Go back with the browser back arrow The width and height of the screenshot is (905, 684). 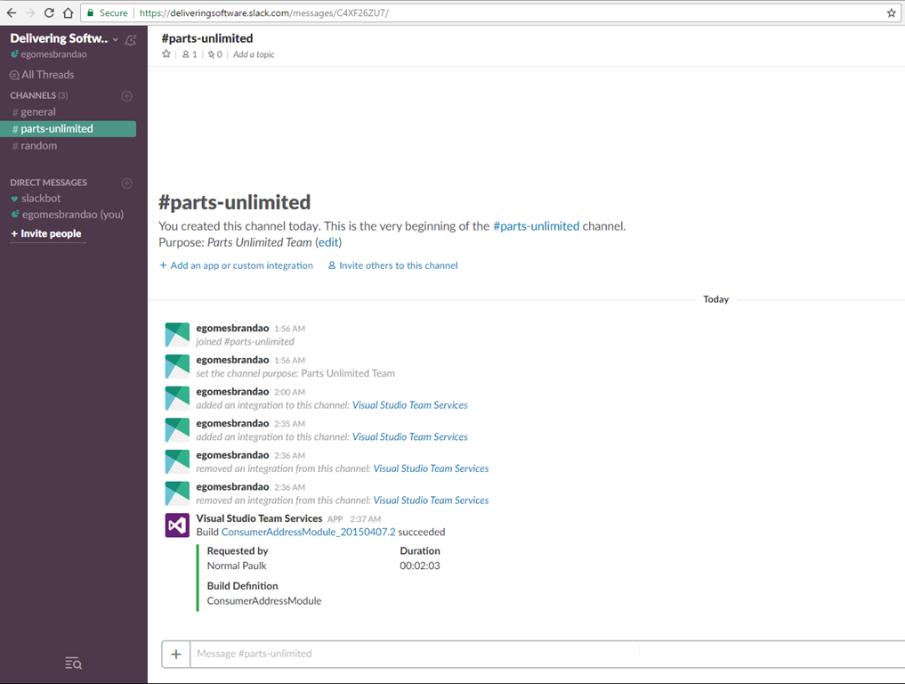[x=12, y=12]
